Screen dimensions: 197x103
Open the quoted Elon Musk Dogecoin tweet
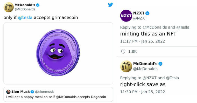tap(58, 94)
